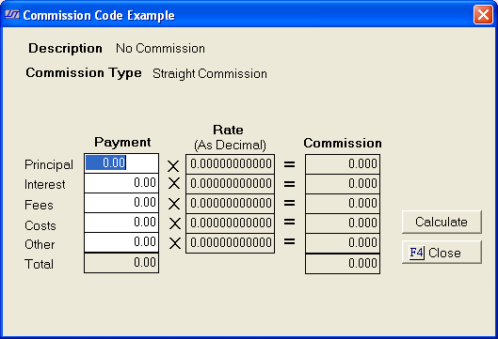The height and width of the screenshot is (339, 498).
Task: Select the Fees payment field
Action: (121, 203)
